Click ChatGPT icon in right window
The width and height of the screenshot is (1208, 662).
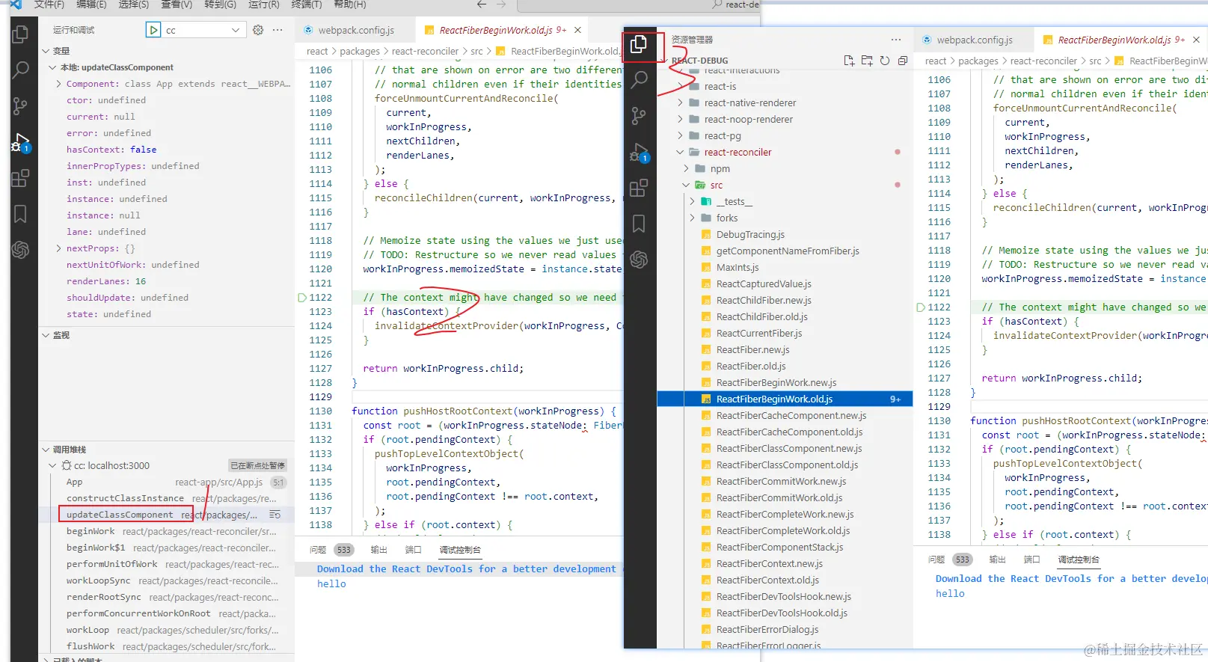click(639, 260)
